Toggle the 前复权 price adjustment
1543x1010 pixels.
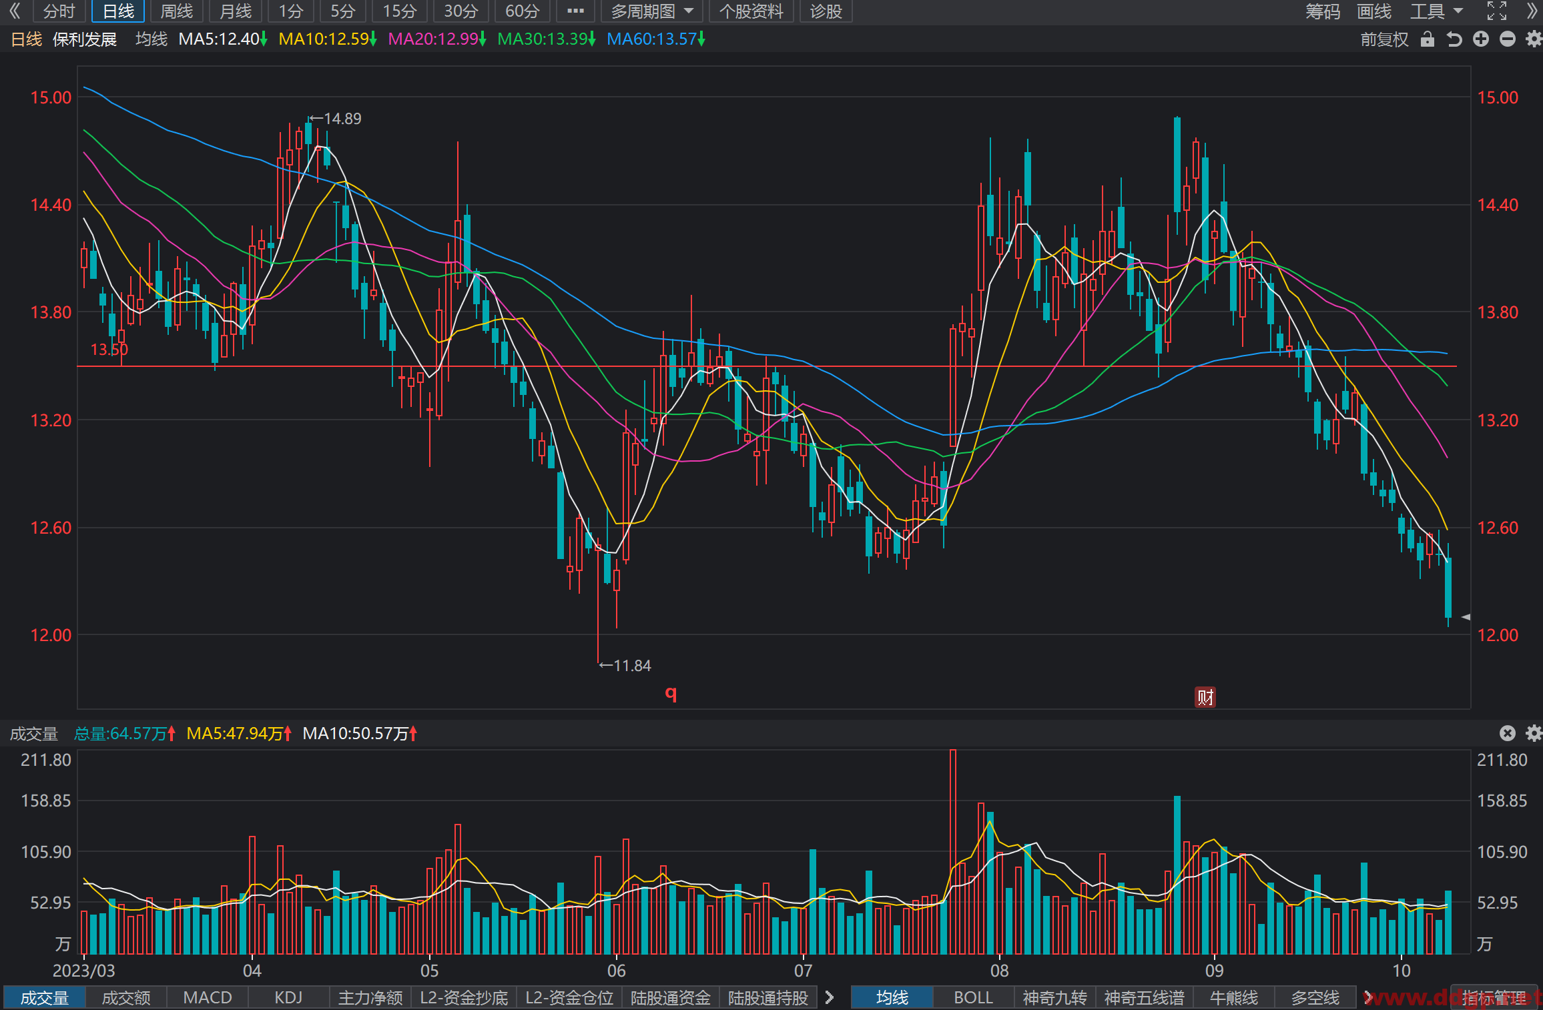pyautogui.click(x=1384, y=39)
